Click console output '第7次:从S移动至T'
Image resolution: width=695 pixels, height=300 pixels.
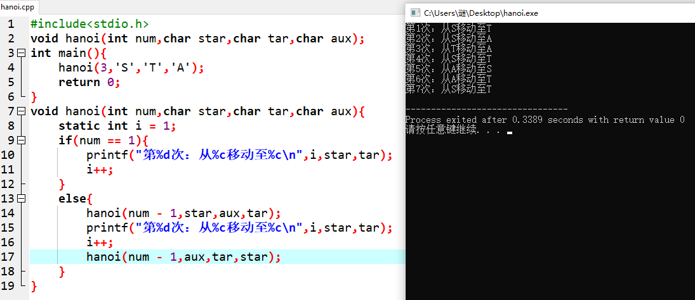[449, 89]
